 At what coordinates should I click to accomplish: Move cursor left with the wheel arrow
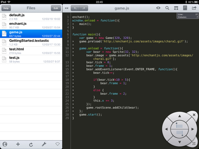point(166,129)
